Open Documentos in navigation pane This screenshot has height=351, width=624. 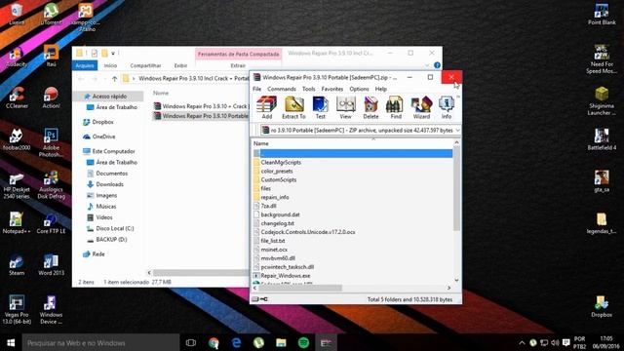[108, 174]
